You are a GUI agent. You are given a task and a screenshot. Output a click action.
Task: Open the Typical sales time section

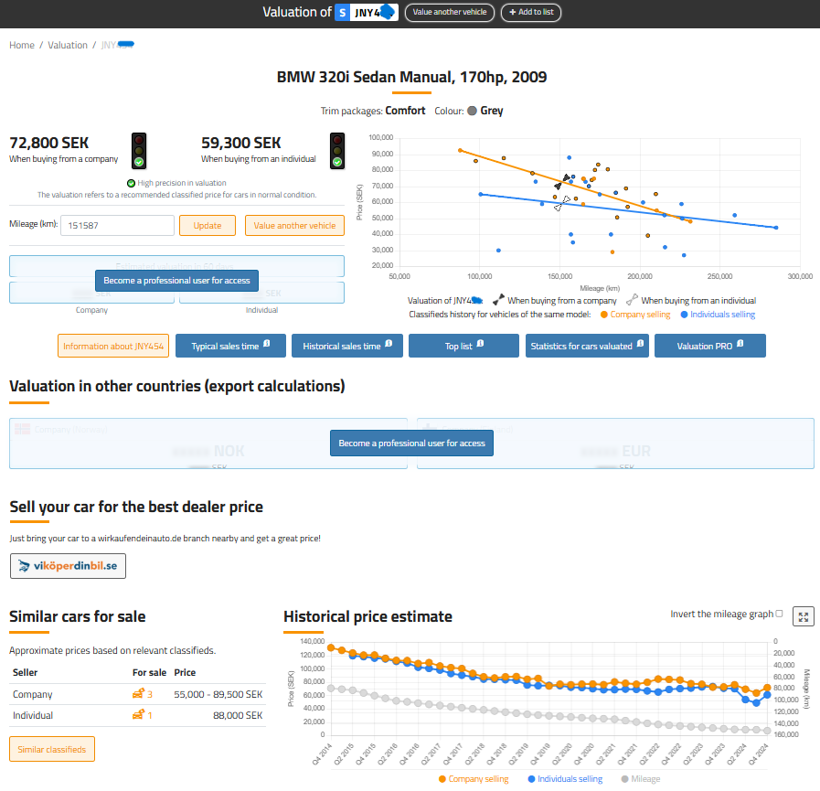point(230,346)
